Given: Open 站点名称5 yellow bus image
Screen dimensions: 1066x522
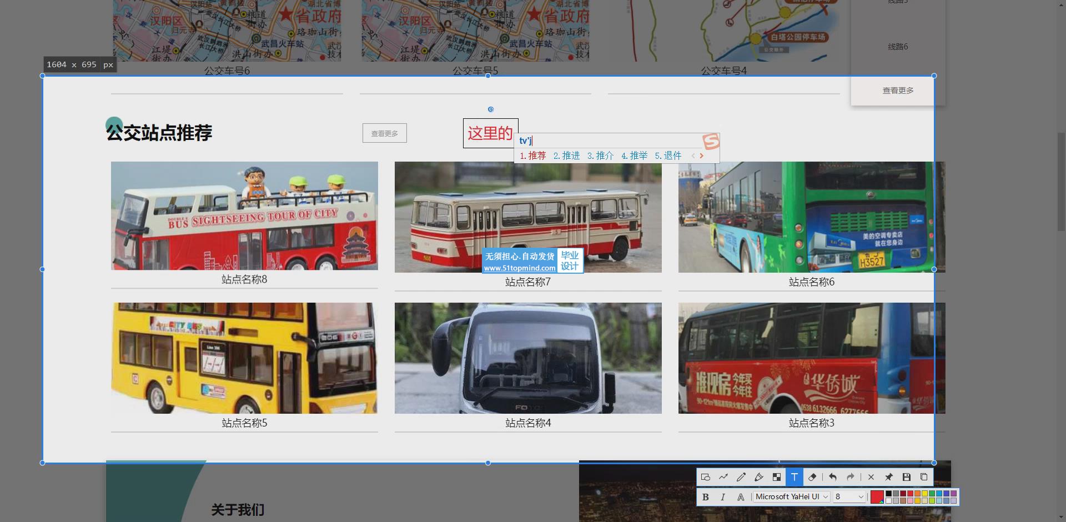Looking at the screenshot, I should pos(244,358).
